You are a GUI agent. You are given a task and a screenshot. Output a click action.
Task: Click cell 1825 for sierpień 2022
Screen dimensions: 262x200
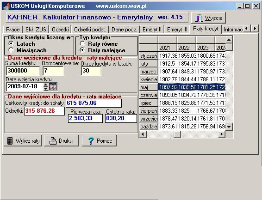pos(187,111)
